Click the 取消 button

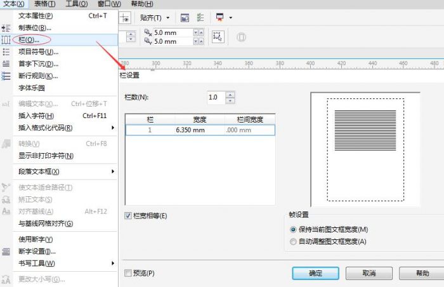[369, 273]
